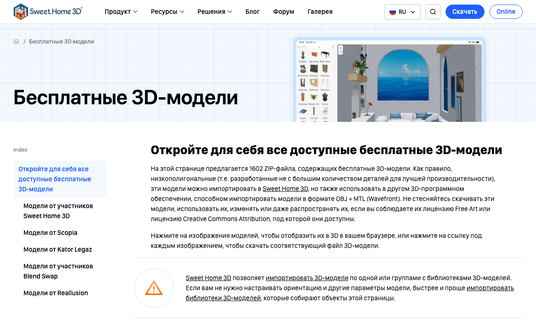
Task: Click the orange warning triangle icon
Action: 154,288
